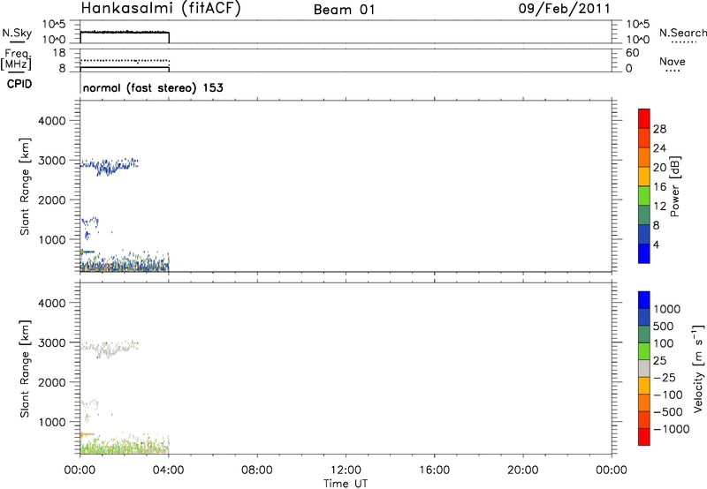
Task: Select the Freq. [MHz] axis label
Action: (17, 59)
